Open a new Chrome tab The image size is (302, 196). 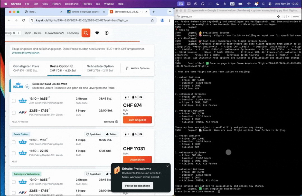coord(153,12)
